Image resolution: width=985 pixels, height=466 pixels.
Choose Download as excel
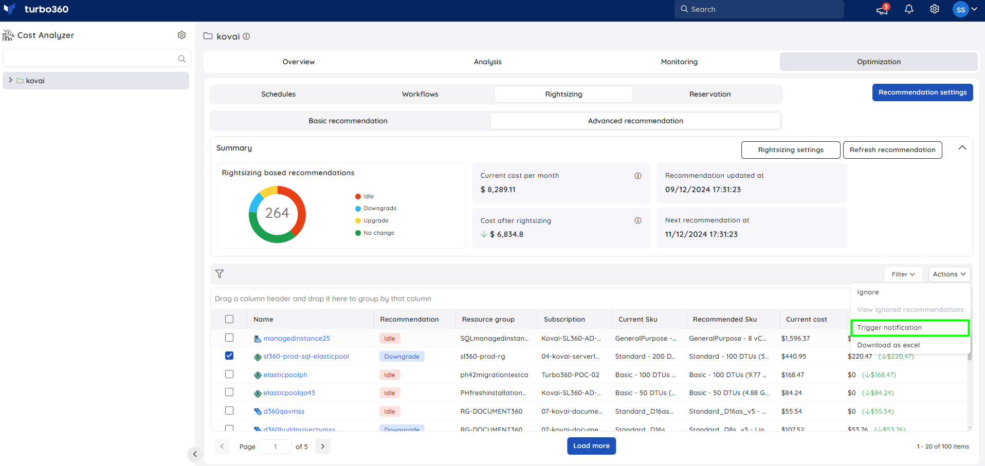coord(910,345)
